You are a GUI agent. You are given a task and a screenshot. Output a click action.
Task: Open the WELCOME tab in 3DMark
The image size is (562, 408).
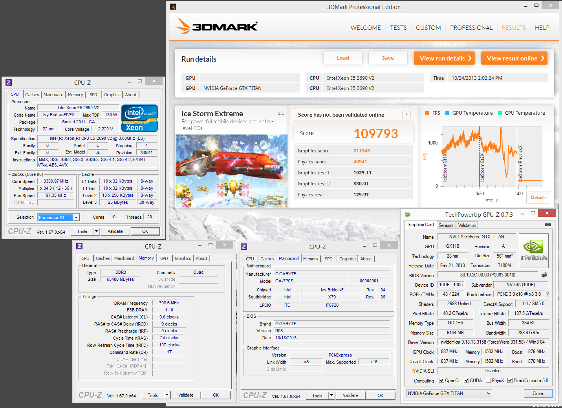pos(366,28)
